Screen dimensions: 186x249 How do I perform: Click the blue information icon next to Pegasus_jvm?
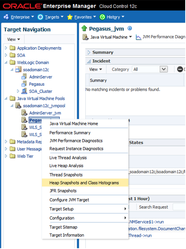[130, 28]
